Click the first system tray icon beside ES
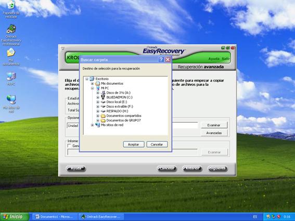 click(x=268, y=217)
